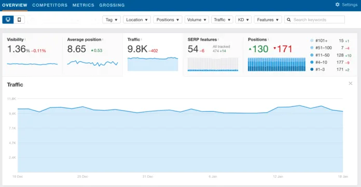Click the #4–10 count 177
This screenshot has width=361, height=187.
340,62
